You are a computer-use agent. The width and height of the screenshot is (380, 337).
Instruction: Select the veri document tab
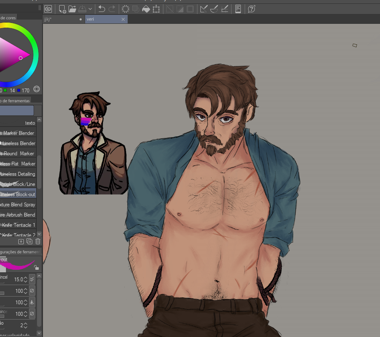(x=103, y=19)
